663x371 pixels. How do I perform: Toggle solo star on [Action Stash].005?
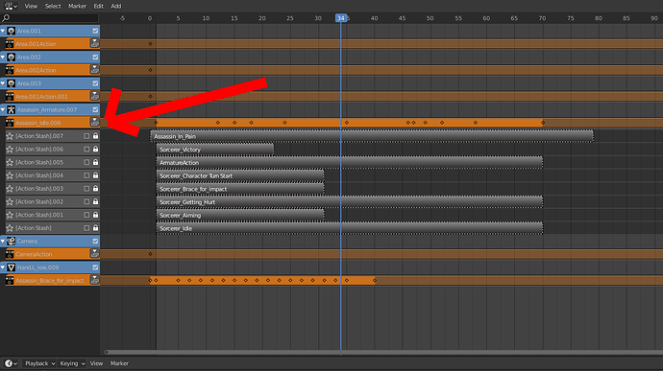pos(10,162)
